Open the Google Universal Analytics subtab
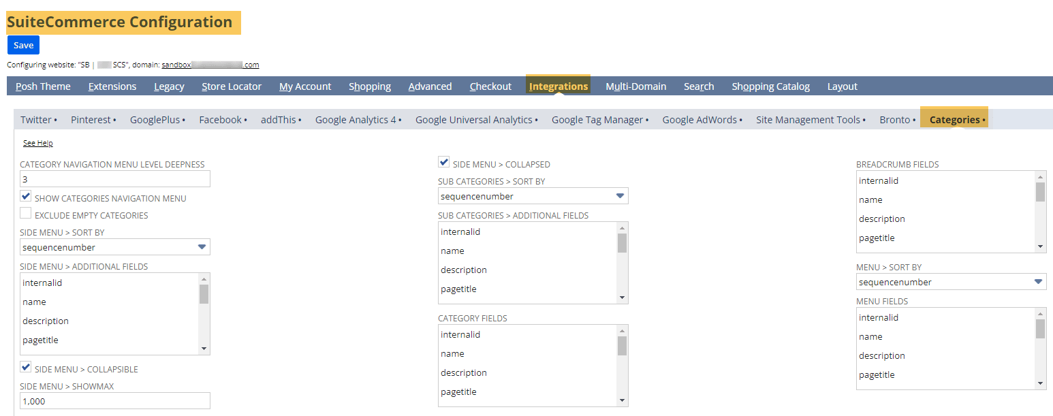This screenshot has width=1053, height=416. [x=476, y=120]
